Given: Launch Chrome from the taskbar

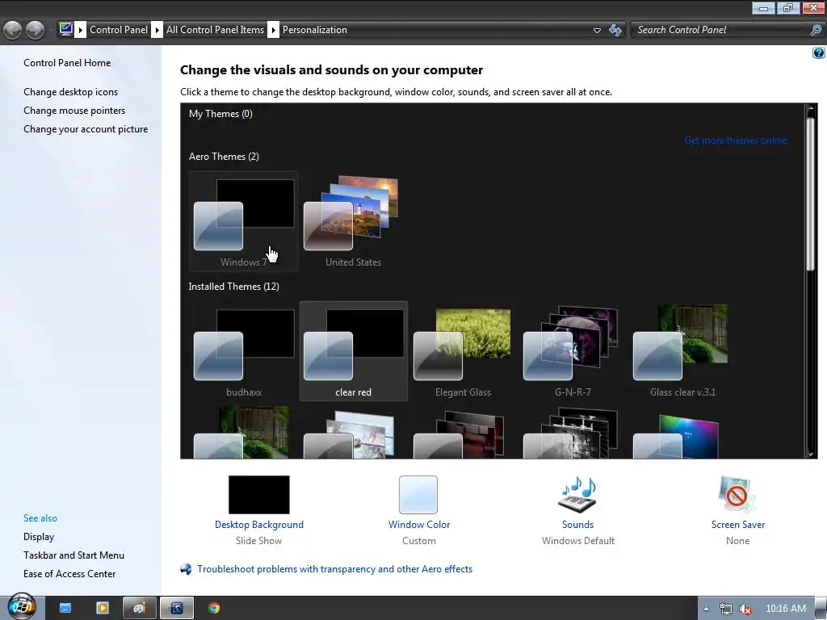Looking at the screenshot, I should click(213, 608).
